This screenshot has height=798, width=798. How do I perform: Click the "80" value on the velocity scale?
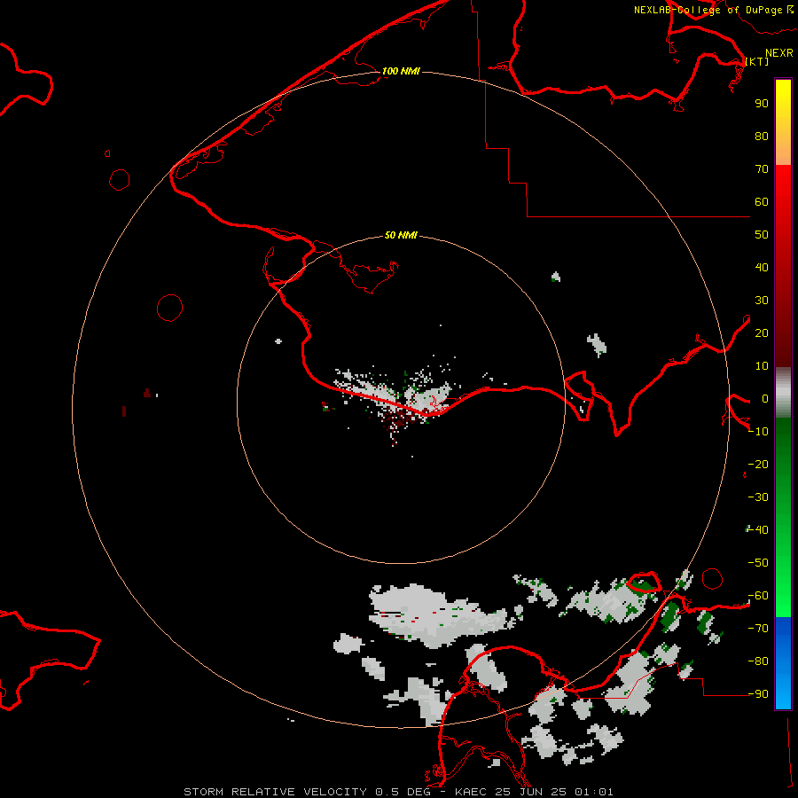[x=762, y=136]
